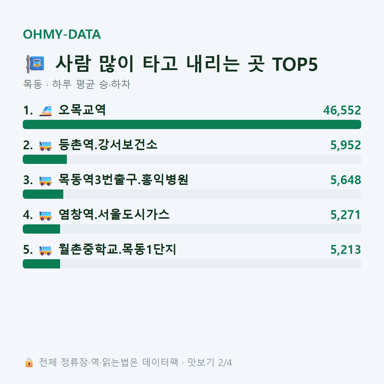The image size is (384, 384).
Task: Click the train icon beside 오목교역
Action: (45, 111)
